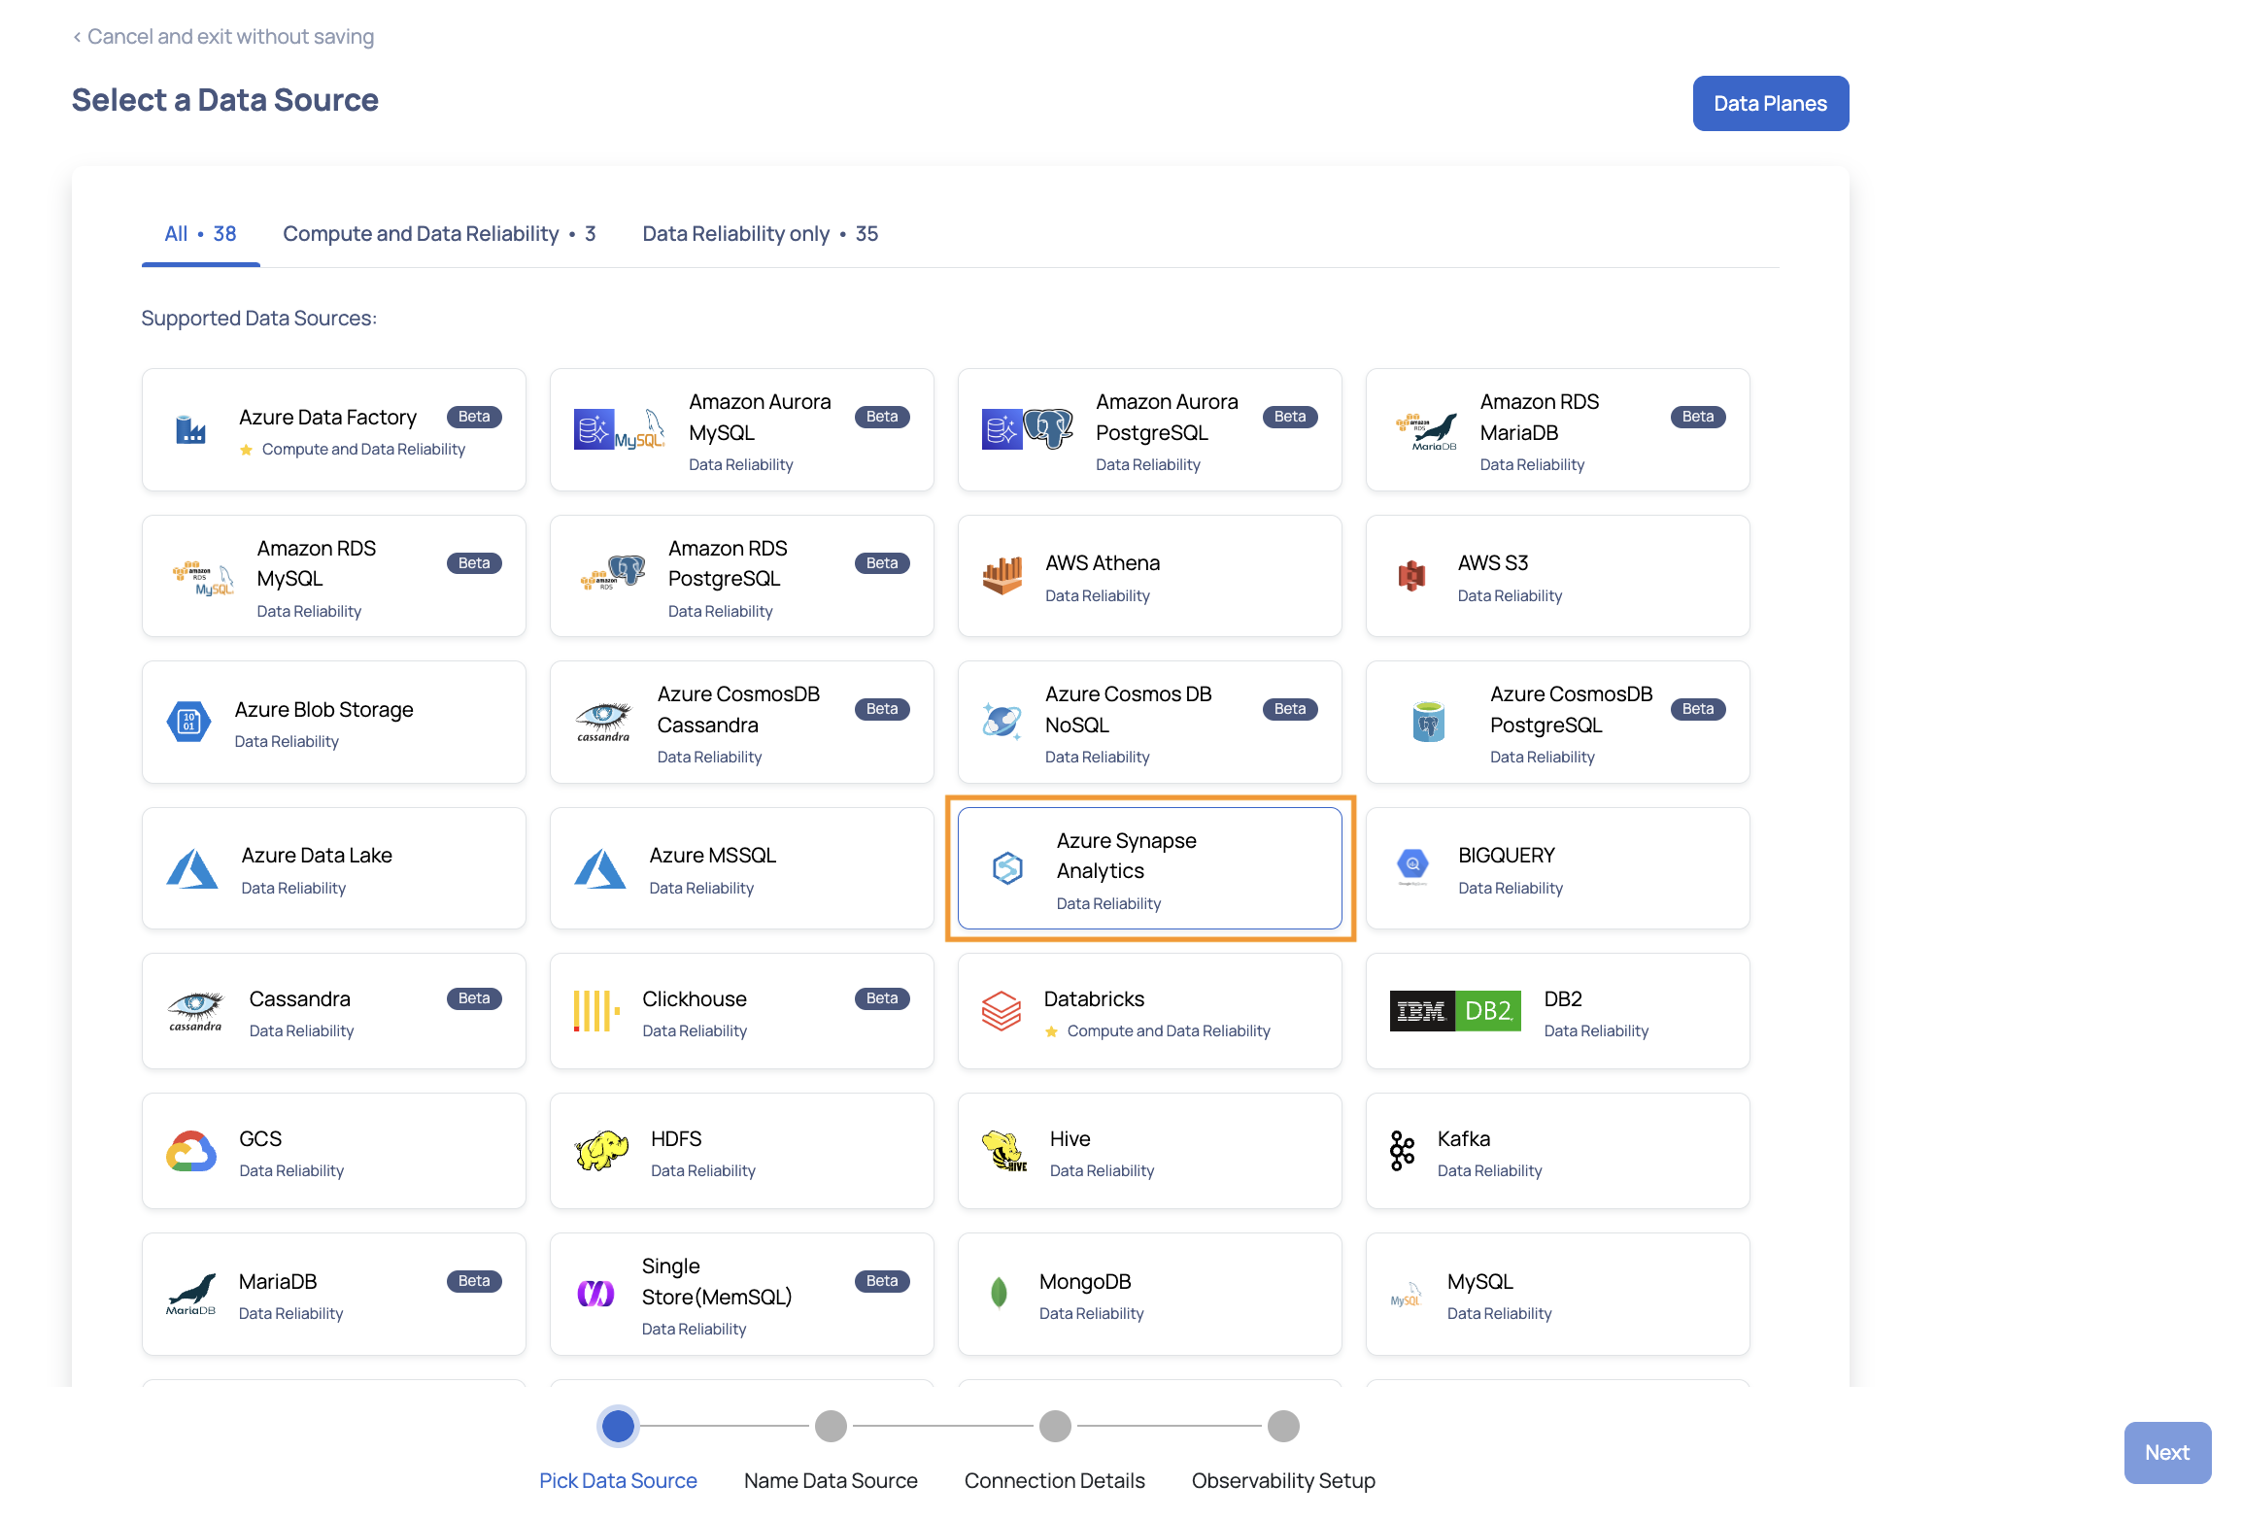The height and width of the screenshot is (1519, 2242).
Task: Select the "Azure Data Lake" card title
Action: coord(317,856)
